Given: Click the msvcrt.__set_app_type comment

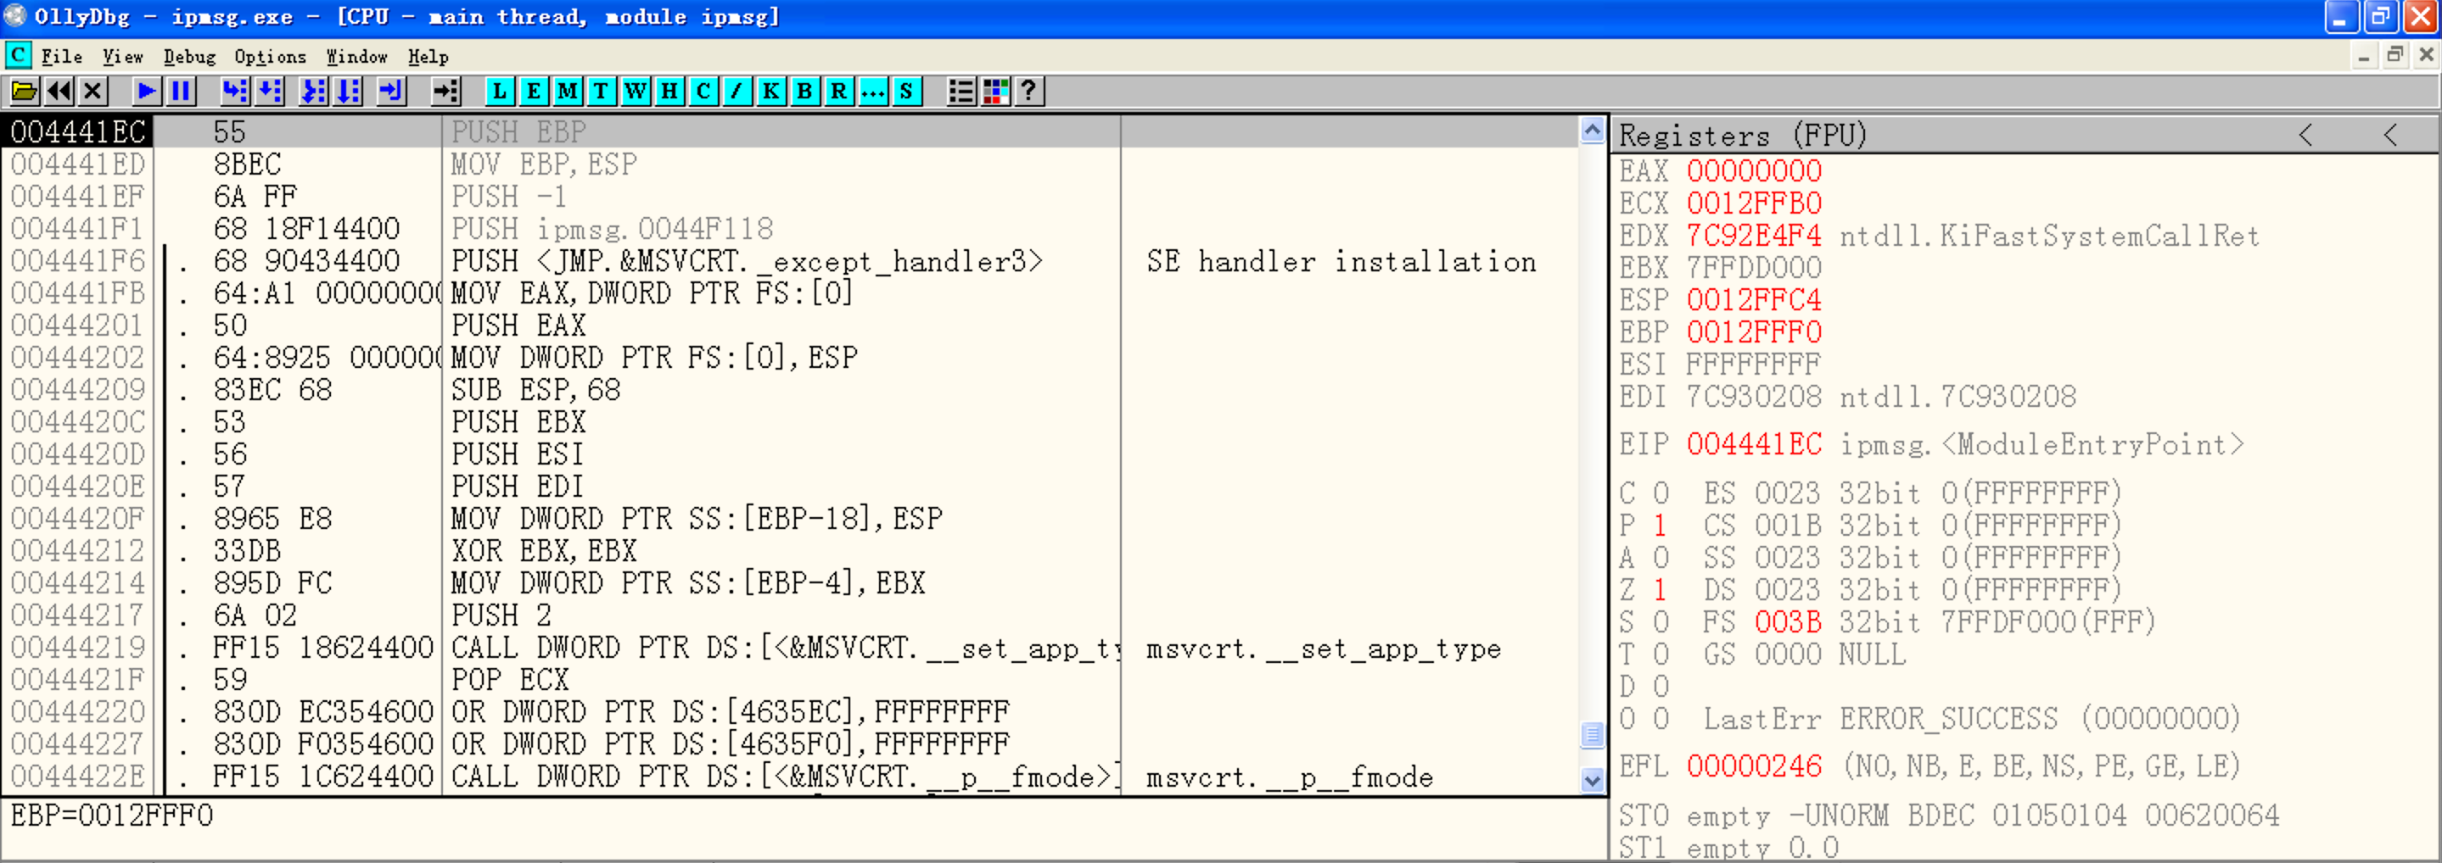Looking at the screenshot, I should pos(1324,649).
